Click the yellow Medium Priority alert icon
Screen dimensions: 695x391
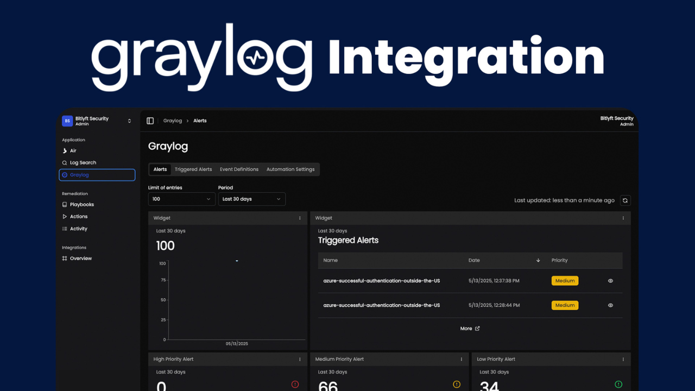click(457, 384)
